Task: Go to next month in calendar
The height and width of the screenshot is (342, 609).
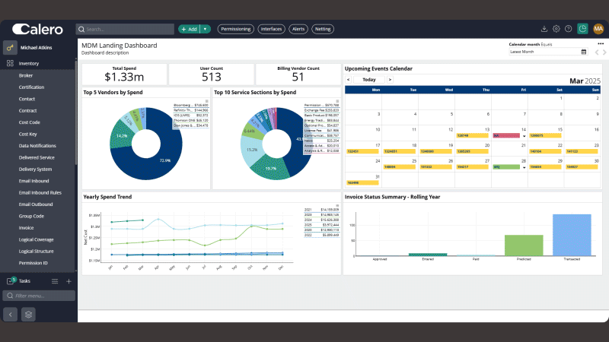Action: pyautogui.click(x=390, y=80)
